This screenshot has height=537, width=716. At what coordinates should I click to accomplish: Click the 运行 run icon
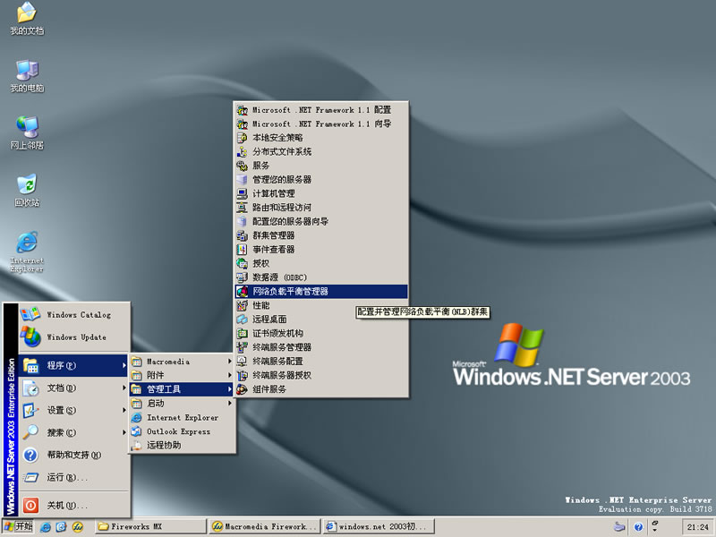30,478
